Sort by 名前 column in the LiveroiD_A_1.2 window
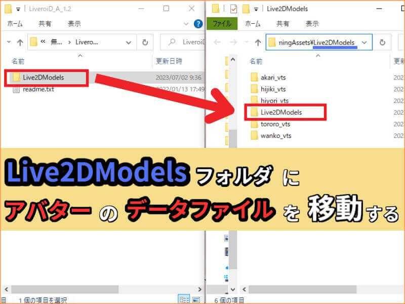The width and height of the screenshot is (405, 304). (x=18, y=61)
